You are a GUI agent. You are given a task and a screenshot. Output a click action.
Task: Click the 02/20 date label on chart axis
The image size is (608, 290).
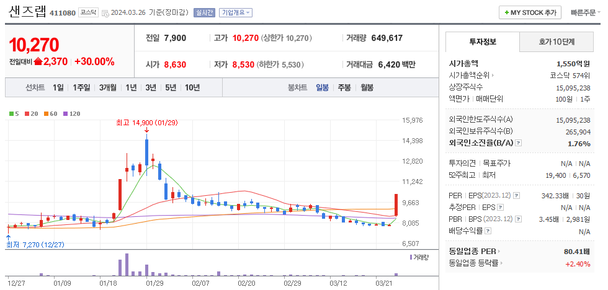coord(247,283)
